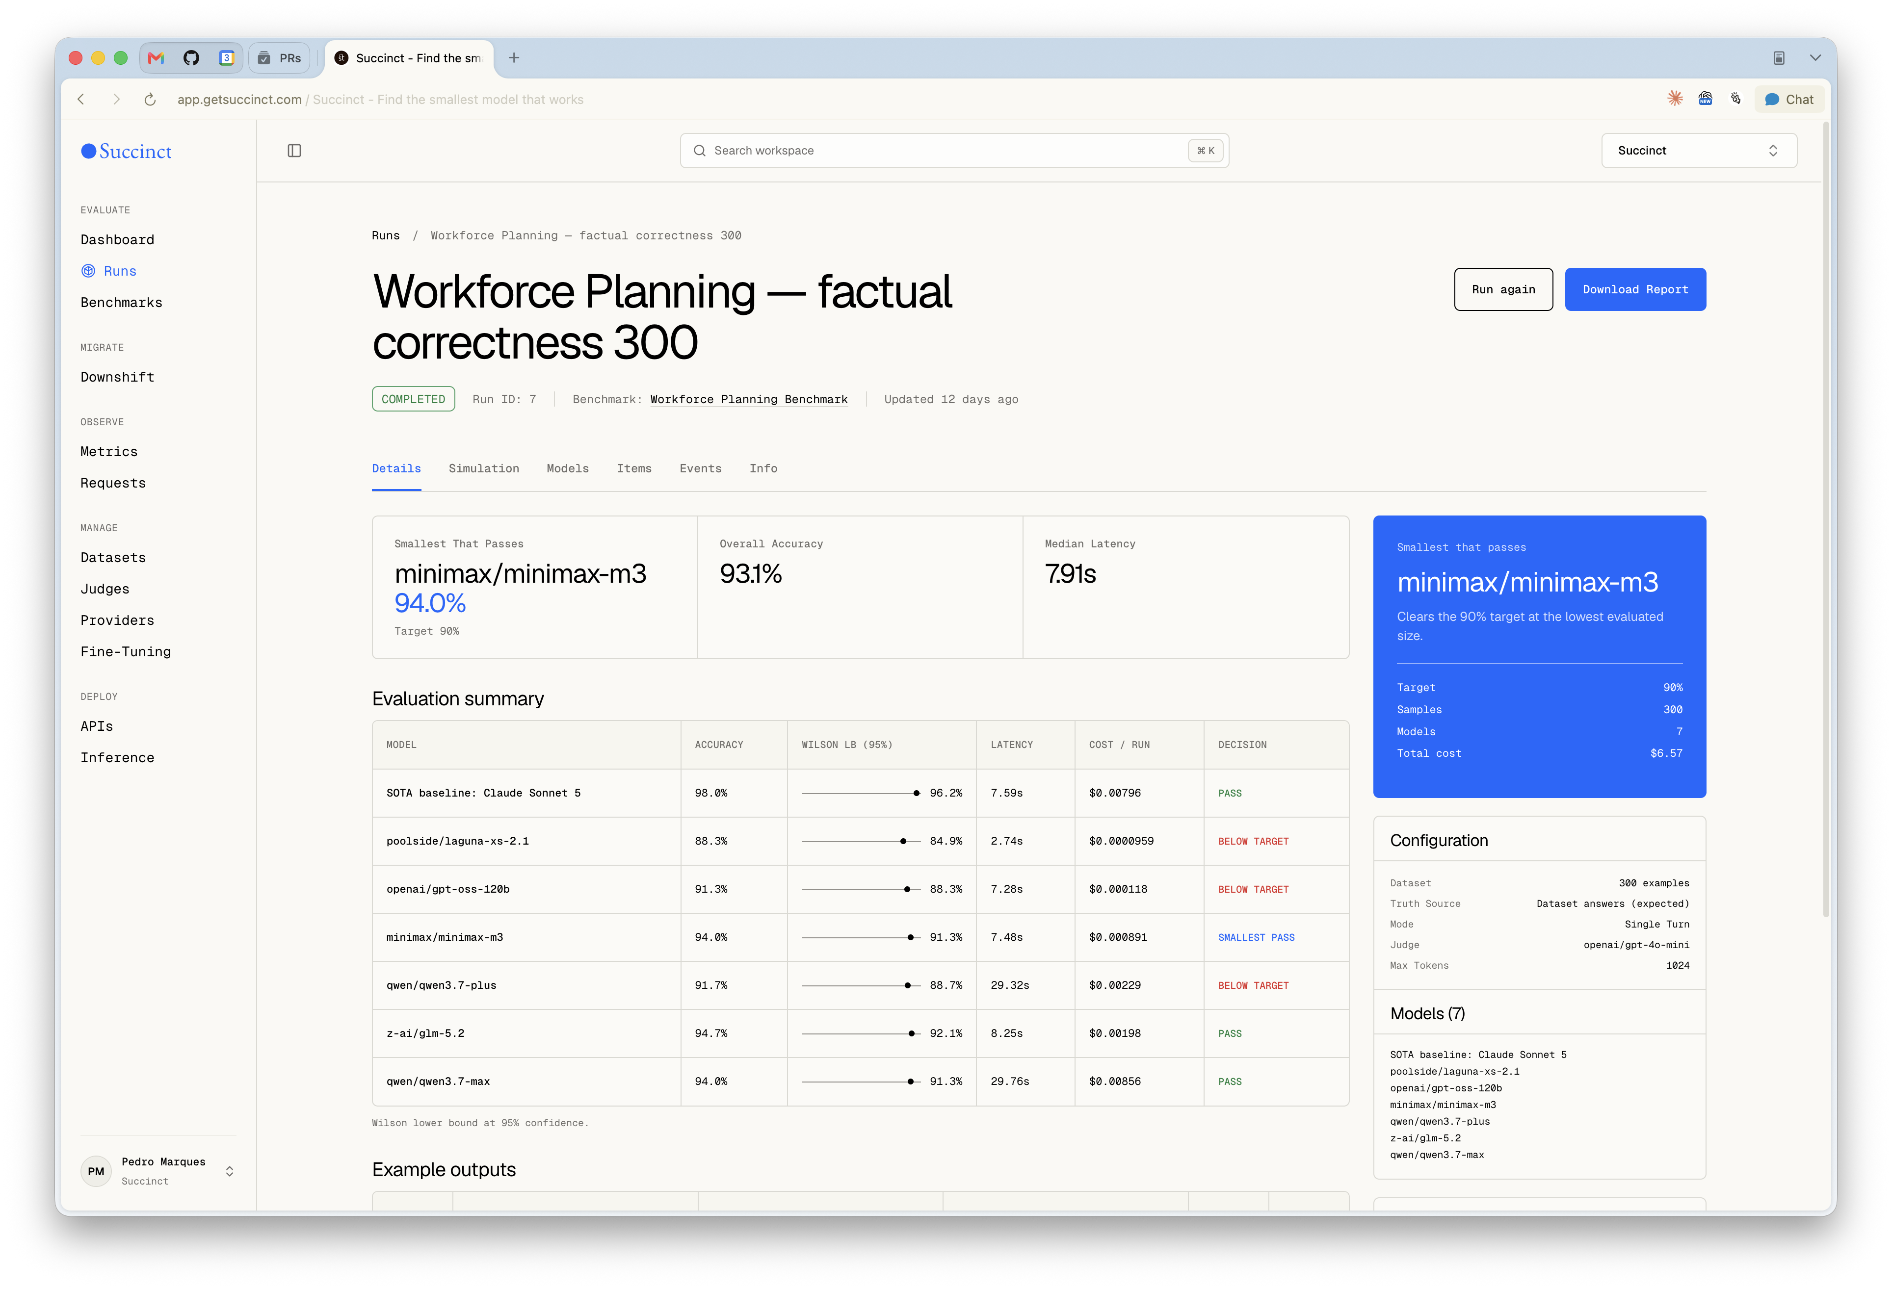This screenshot has height=1289, width=1892.
Task: Click the SMALLEST PASS decision label
Action: 1256,937
